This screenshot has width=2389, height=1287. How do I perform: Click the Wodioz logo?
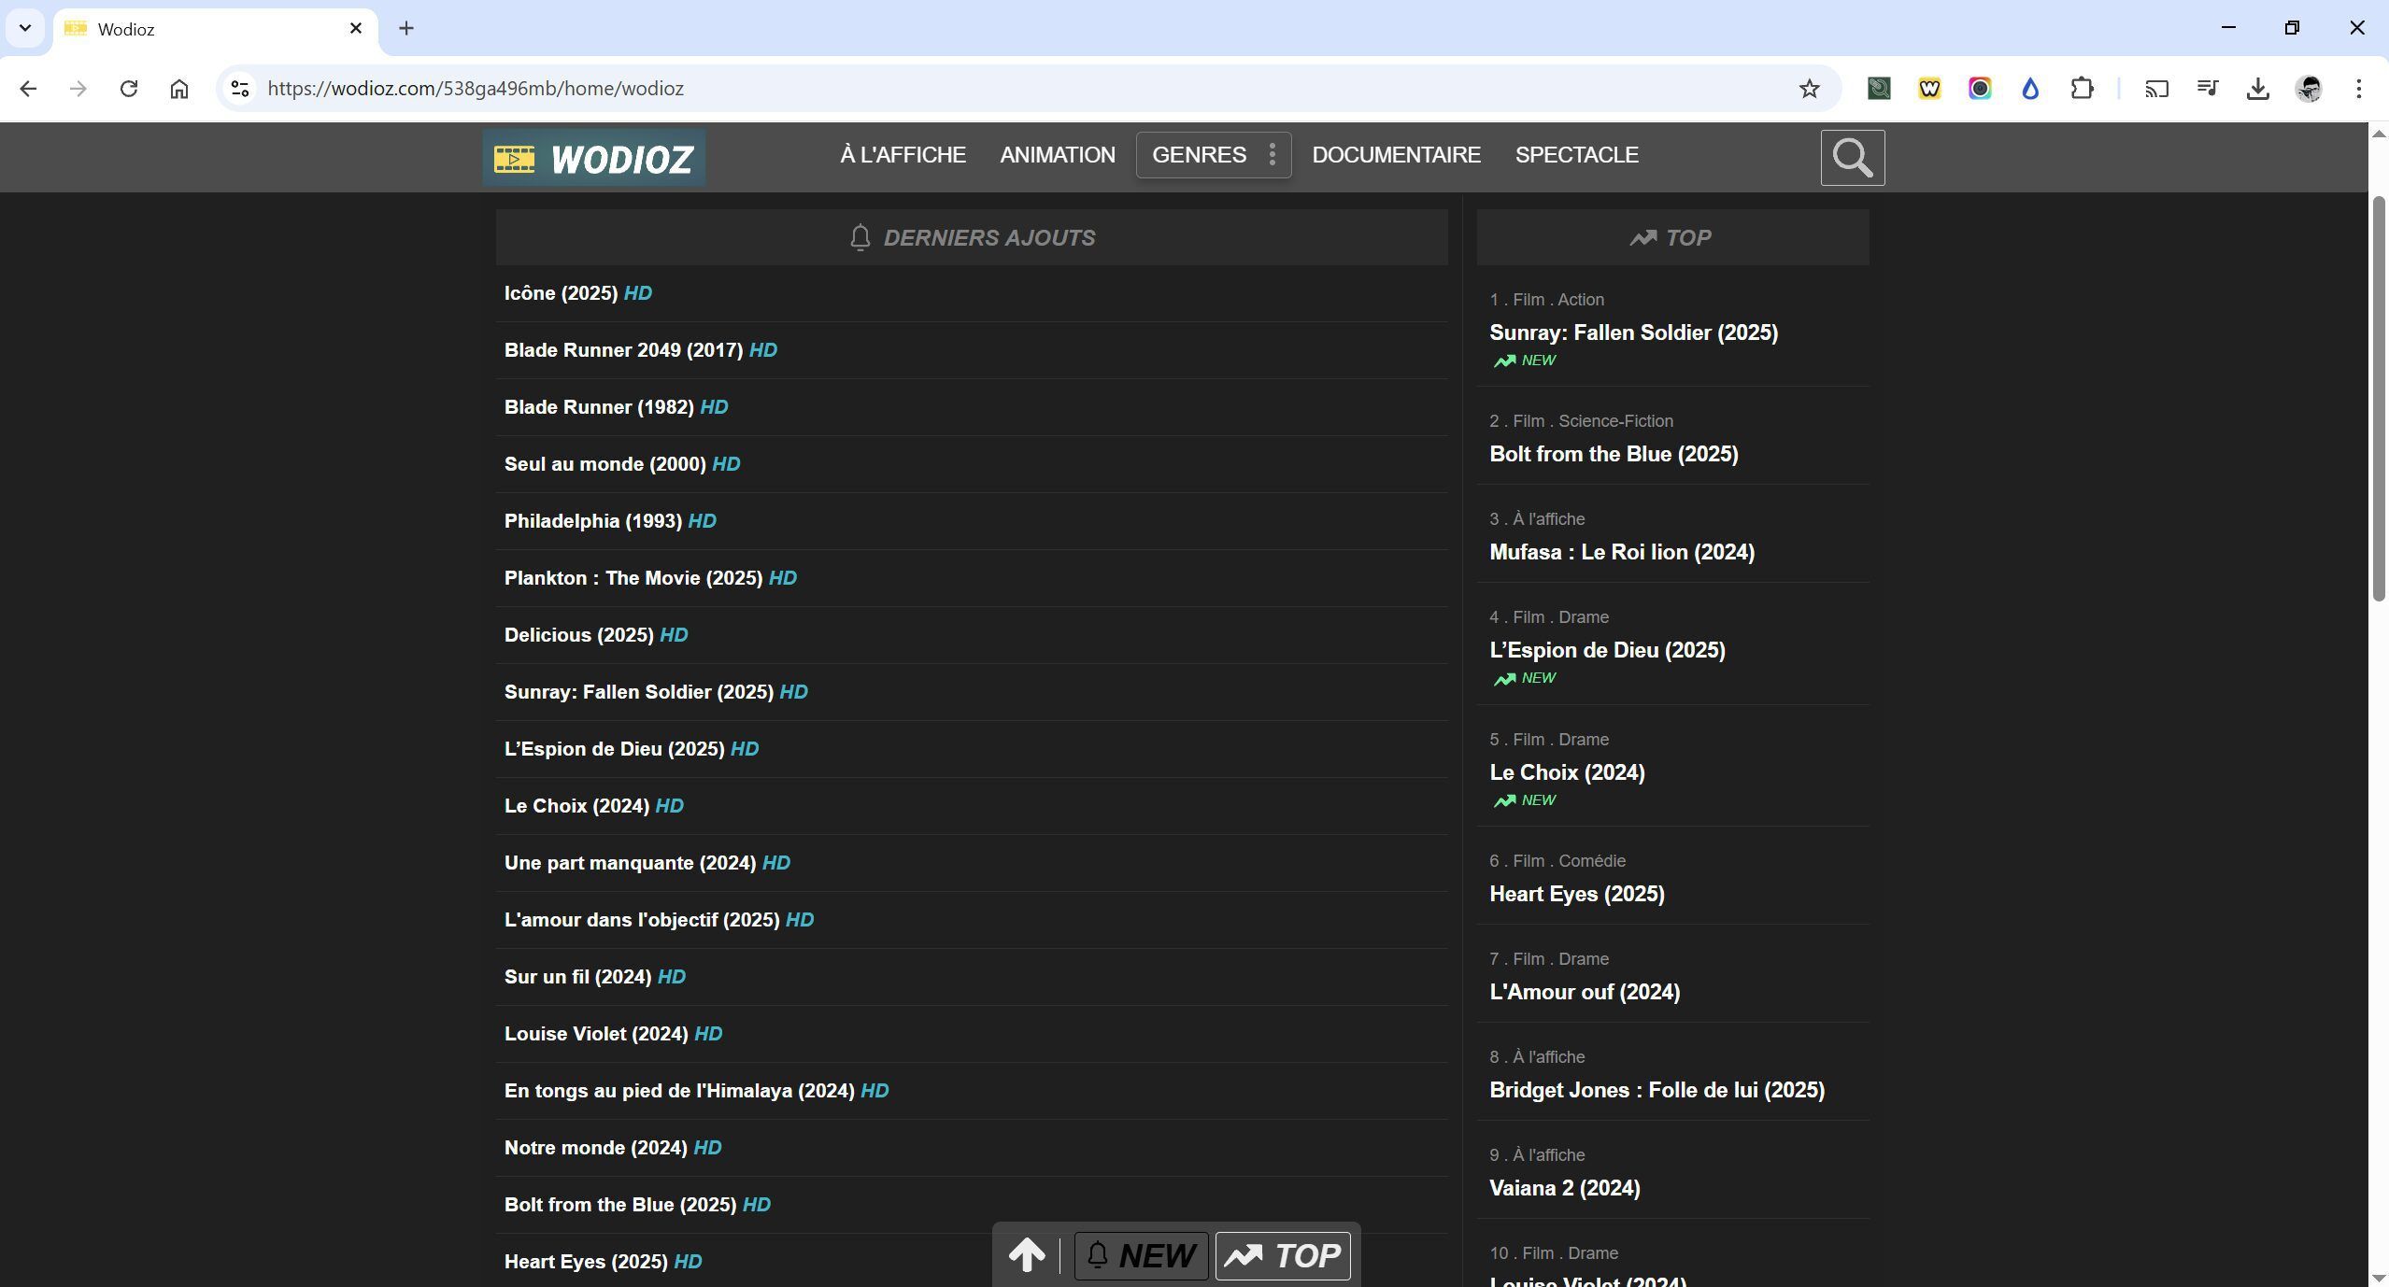[594, 158]
